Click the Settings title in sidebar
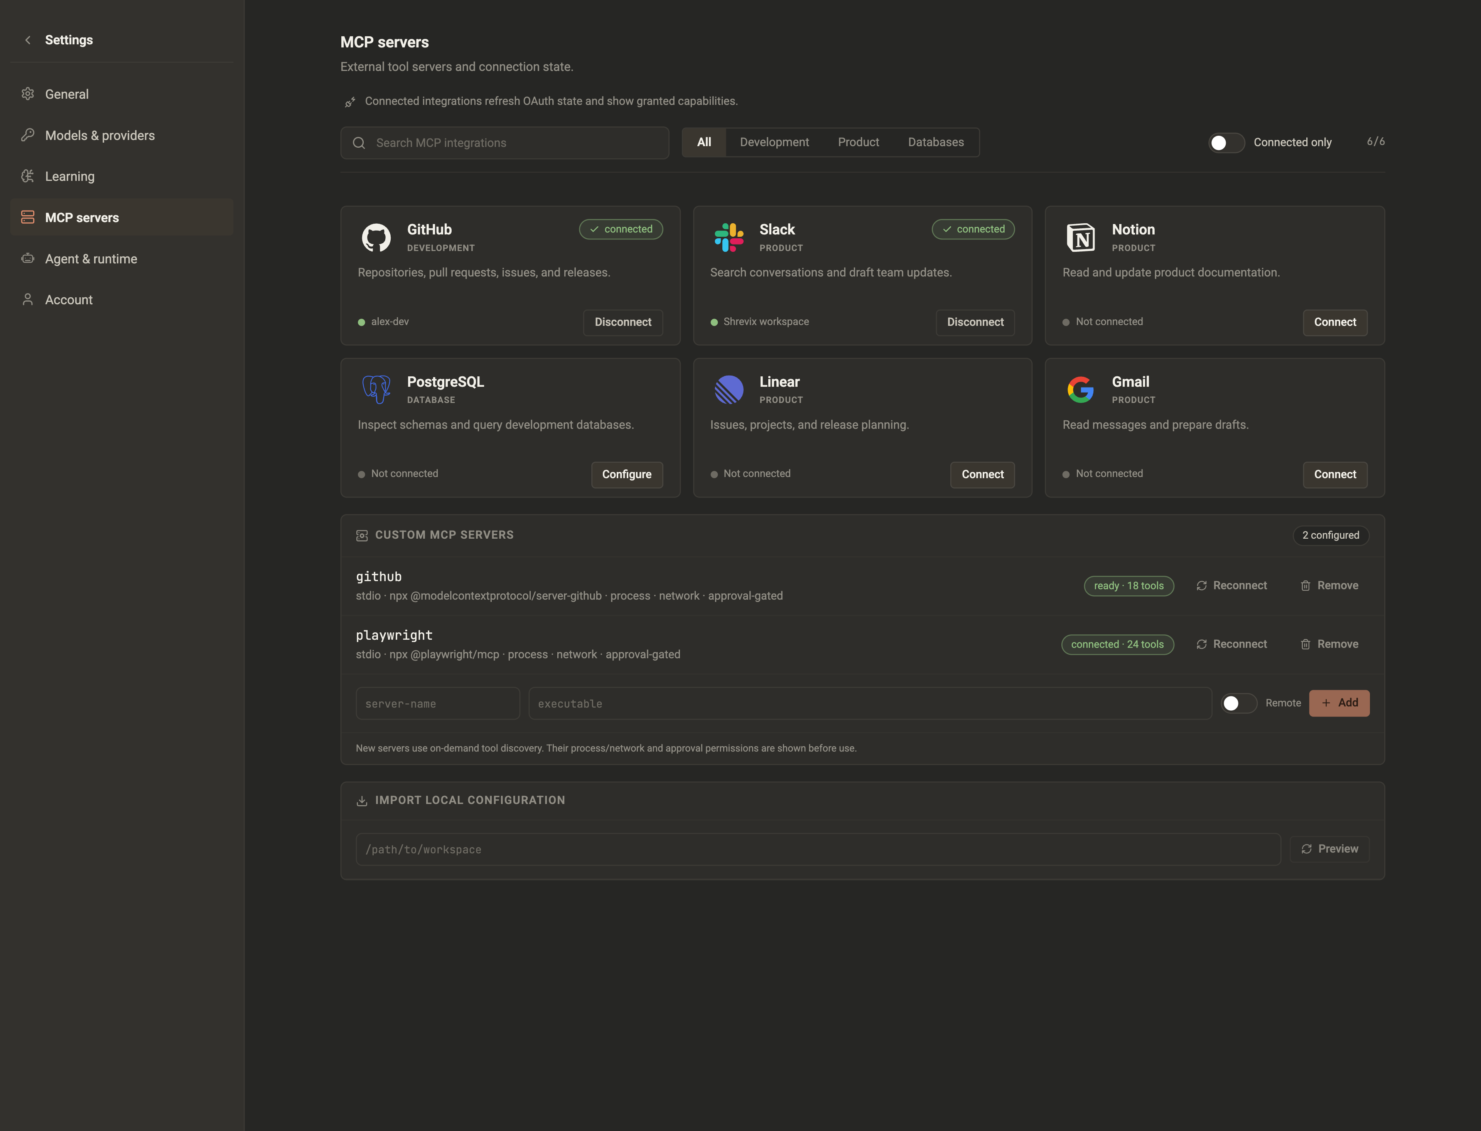1481x1131 pixels. pos(69,40)
